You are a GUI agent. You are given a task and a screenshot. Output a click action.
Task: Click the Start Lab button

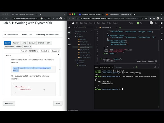pos(32,43)
